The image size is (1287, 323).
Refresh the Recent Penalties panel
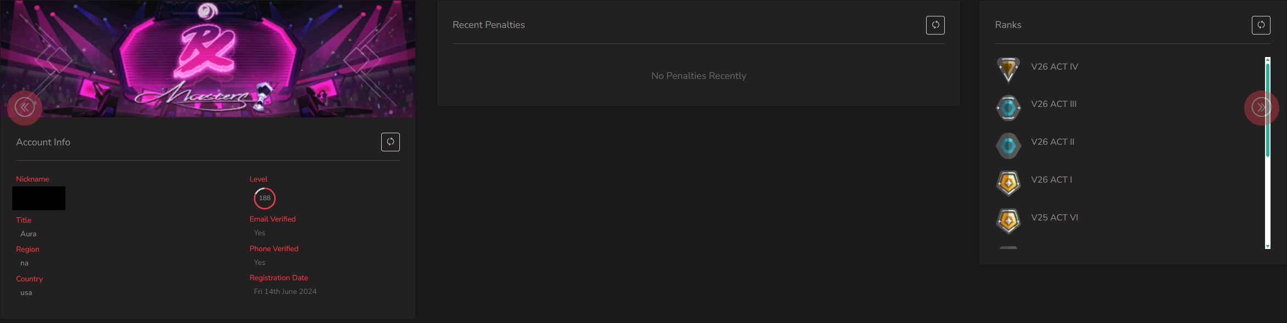tap(935, 25)
